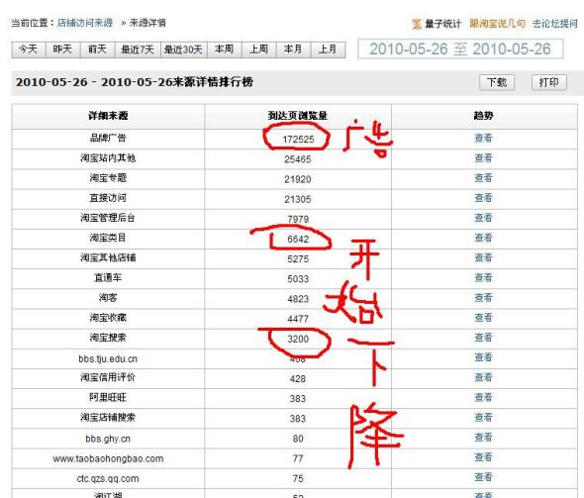Select the 今天 date tab

pos(29,50)
